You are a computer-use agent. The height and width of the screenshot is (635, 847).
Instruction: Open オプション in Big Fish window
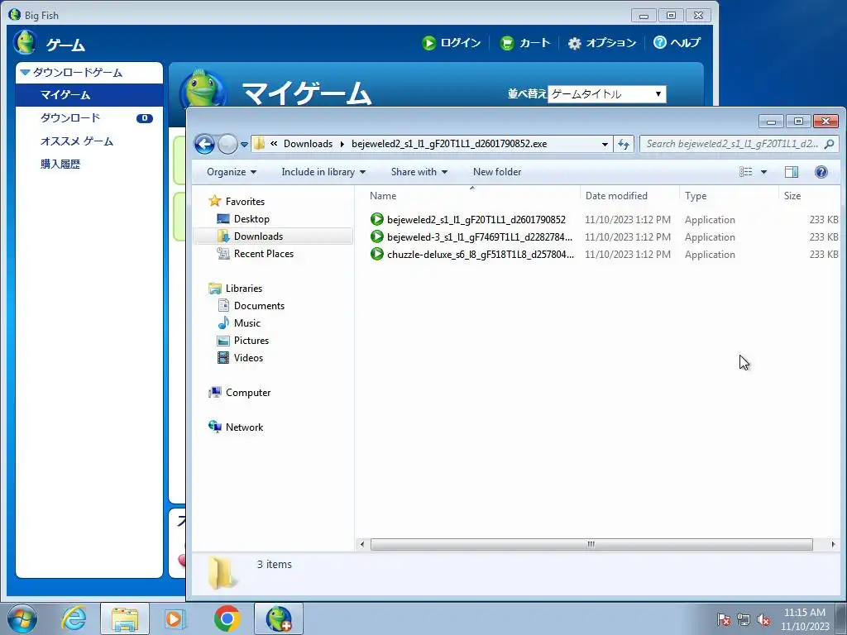(602, 43)
